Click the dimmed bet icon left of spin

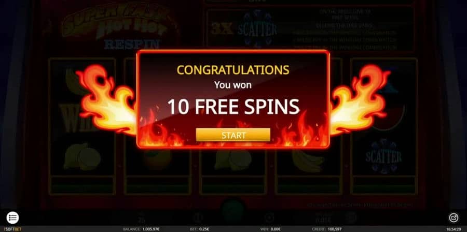pos(198,218)
